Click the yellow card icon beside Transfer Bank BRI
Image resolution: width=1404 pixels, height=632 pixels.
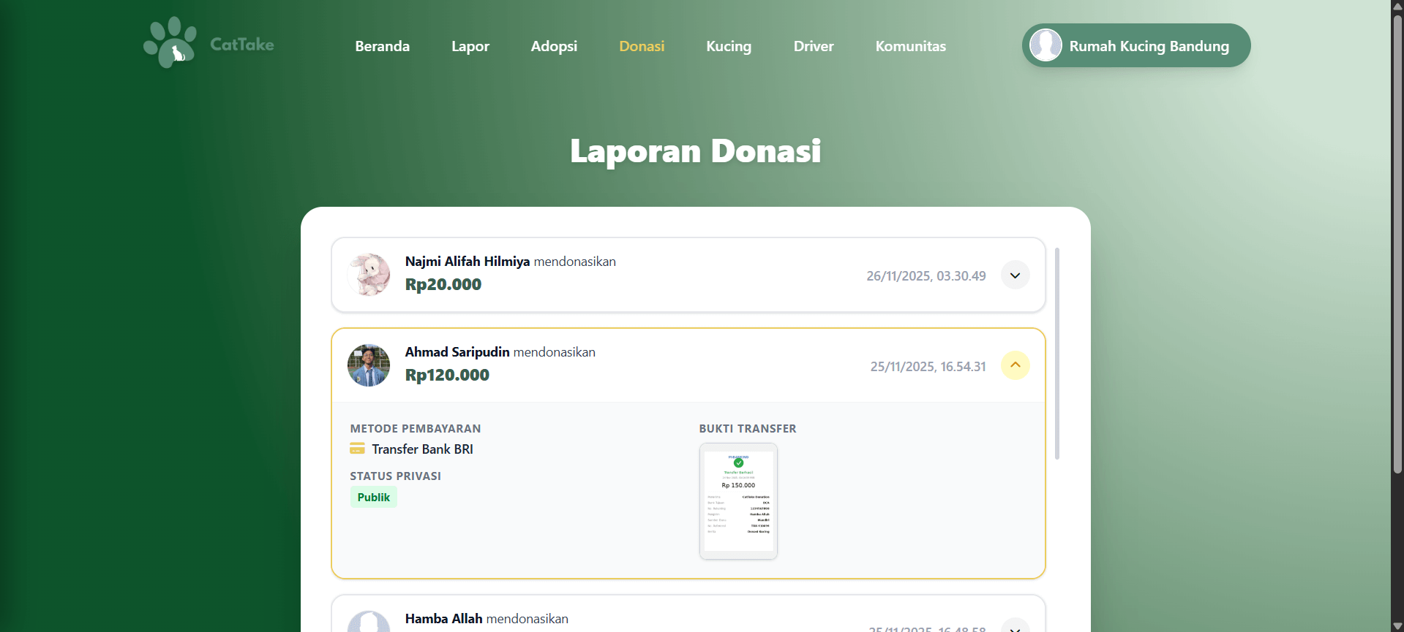click(x=357, y=449)
